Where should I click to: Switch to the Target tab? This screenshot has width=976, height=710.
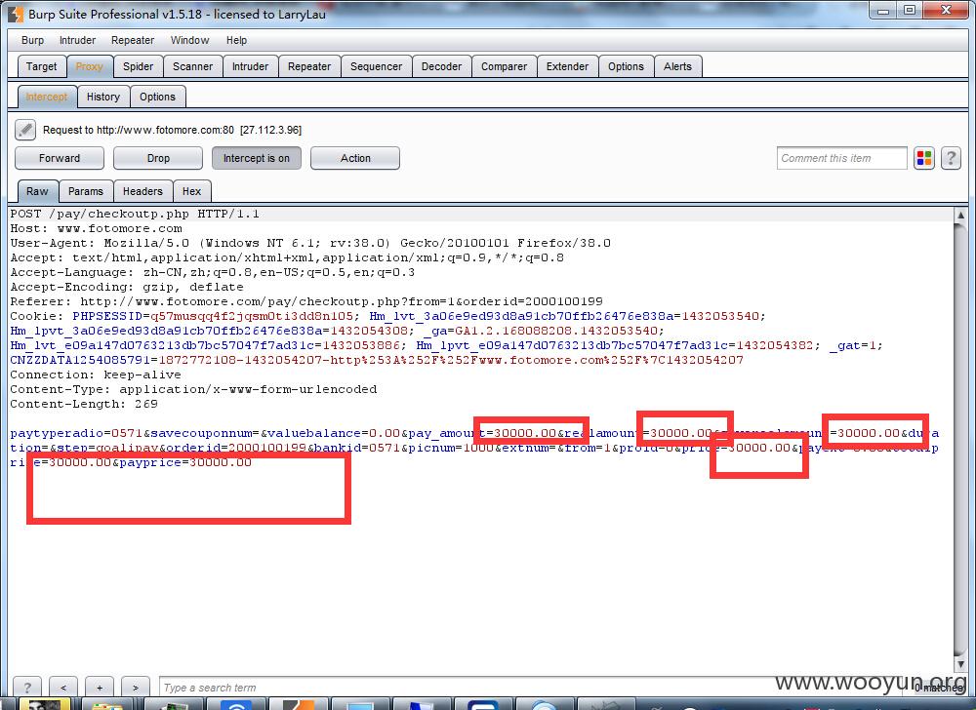(x=41, y=66)
